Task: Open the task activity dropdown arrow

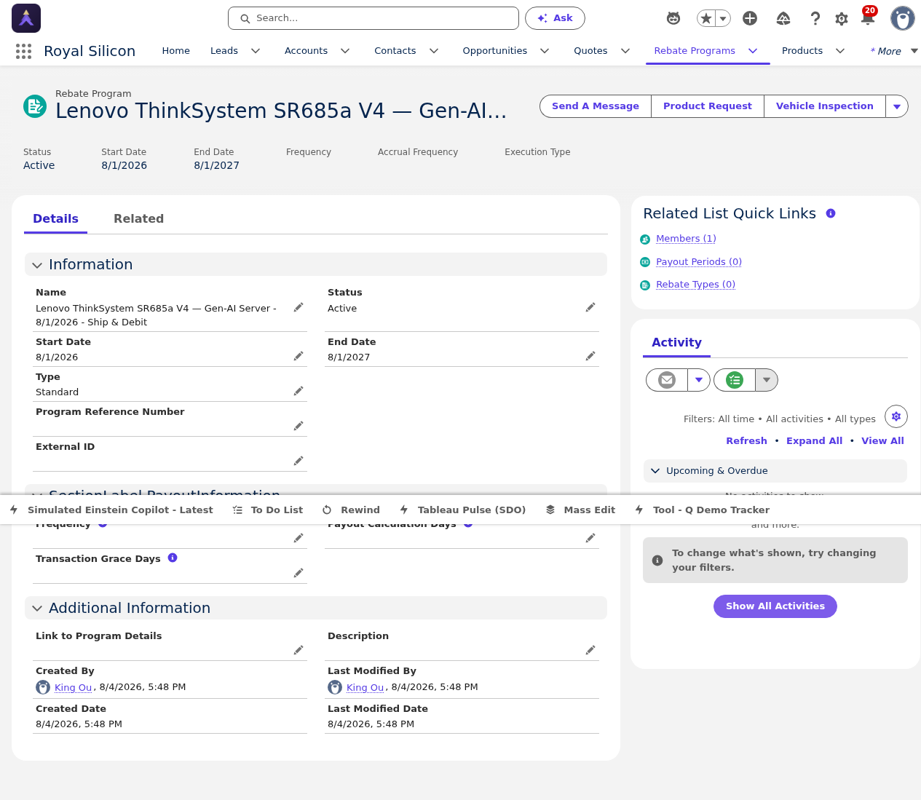Action: tap(767, 380)
